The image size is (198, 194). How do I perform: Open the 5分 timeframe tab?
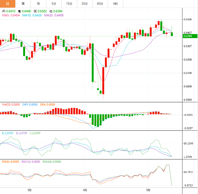tap(54, 4)
